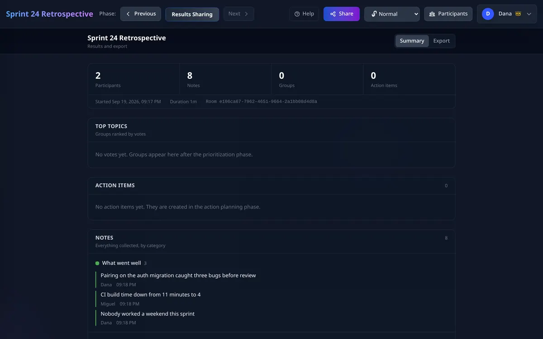Expand the Dana user menu chevron
Screen dimensions: 543x339
coord(529,14)
